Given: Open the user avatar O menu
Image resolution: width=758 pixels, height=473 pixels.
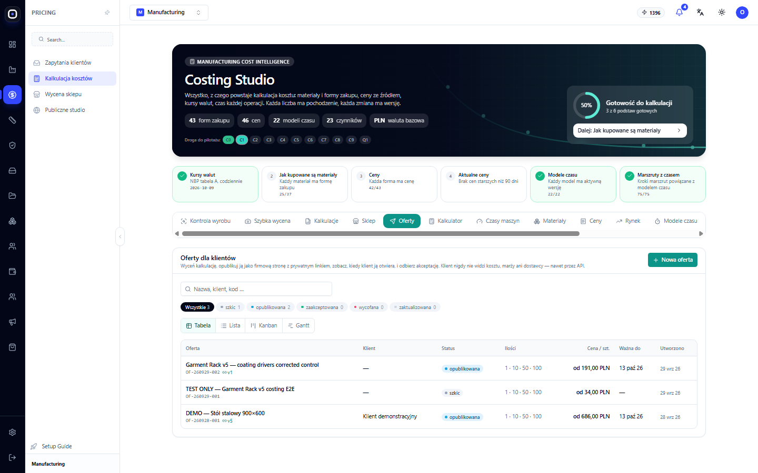Looking at the screenshot, I should (742, 13).
